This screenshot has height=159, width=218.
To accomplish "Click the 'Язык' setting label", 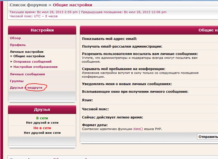I will [87, 100].
